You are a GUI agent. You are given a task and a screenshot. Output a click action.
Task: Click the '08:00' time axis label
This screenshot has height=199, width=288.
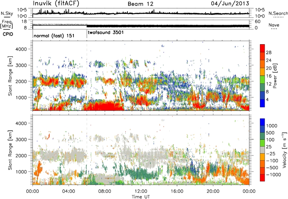[x=104, y=191]
